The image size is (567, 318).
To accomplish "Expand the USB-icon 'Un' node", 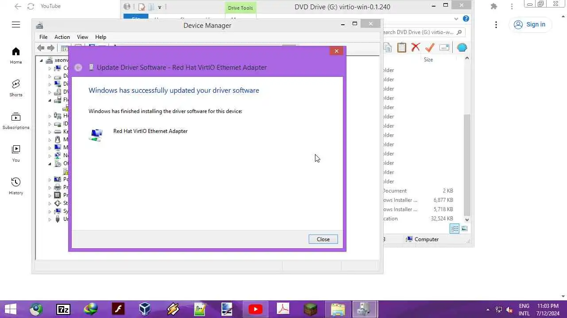I will [x=50, y=219].
